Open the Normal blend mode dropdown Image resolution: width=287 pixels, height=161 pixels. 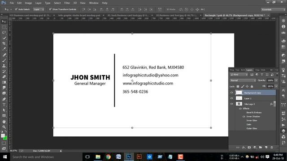coord(243,80)
